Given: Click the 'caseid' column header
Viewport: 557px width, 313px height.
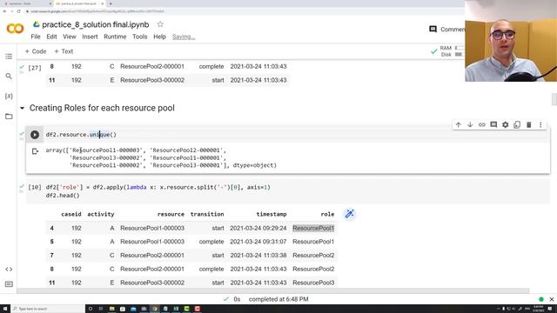Looking at the screenshot, I should (71, 215).
